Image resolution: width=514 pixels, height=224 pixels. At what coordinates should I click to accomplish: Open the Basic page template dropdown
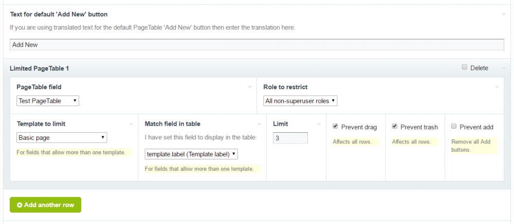coord(62,137)
